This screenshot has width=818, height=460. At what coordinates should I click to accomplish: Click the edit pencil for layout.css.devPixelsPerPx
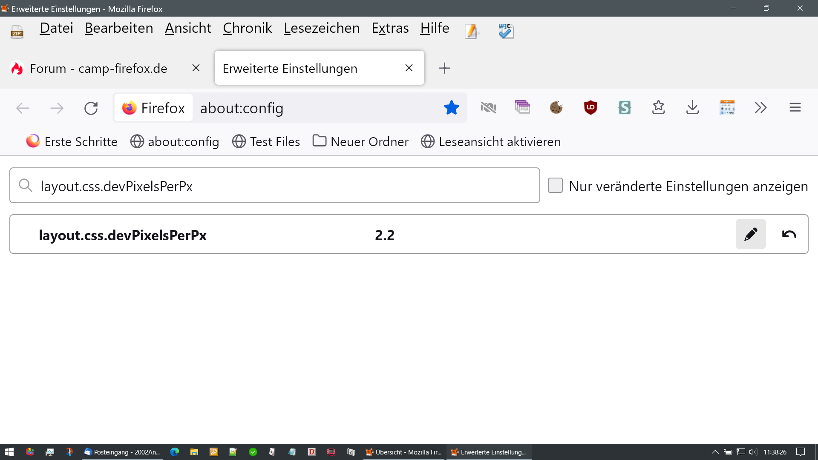click(750, 234)
